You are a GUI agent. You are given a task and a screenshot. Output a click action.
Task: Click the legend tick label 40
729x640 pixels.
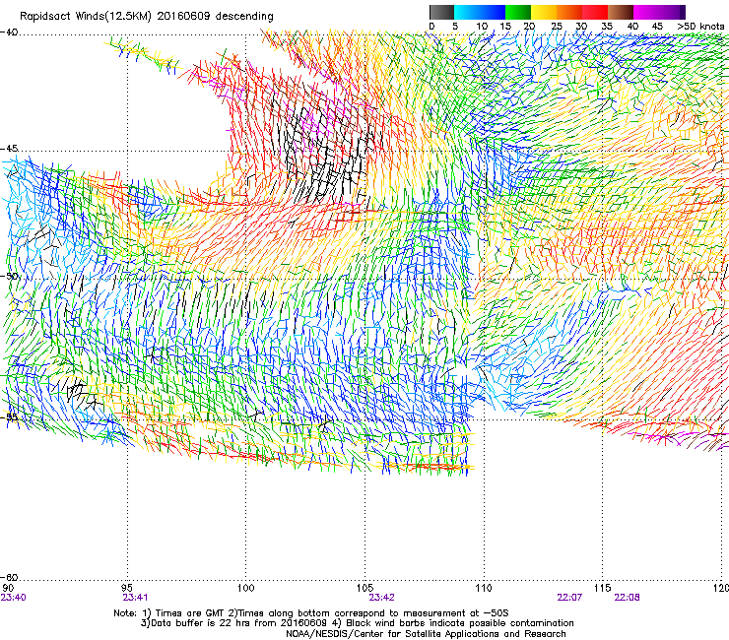pos(632,27)
